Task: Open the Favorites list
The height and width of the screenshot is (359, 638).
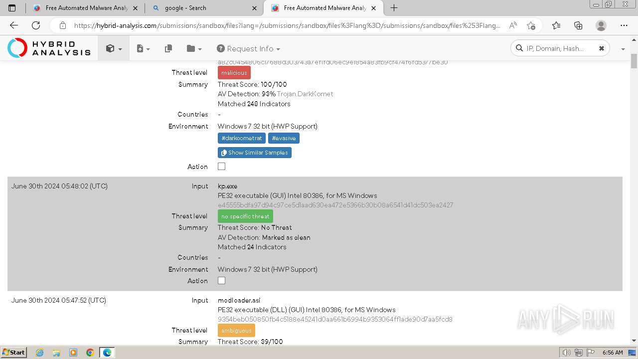Action: coord(556,25)
